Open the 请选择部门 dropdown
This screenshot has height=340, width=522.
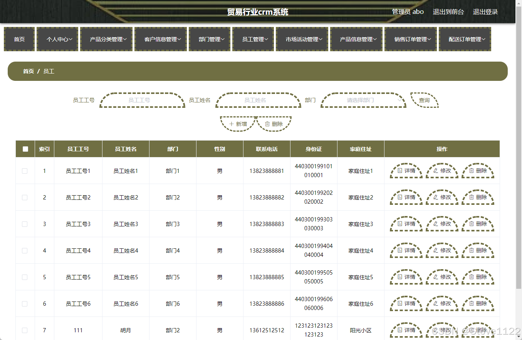point(363,100)
